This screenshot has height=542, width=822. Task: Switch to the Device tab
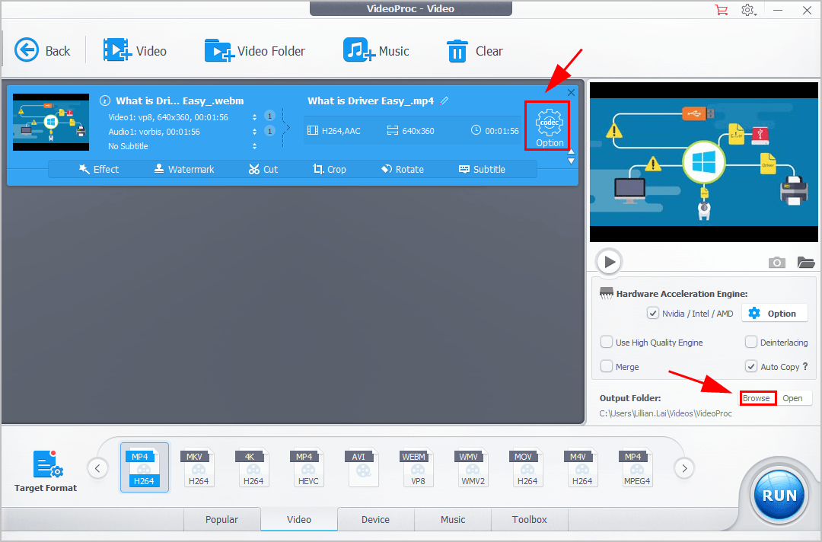375,519
